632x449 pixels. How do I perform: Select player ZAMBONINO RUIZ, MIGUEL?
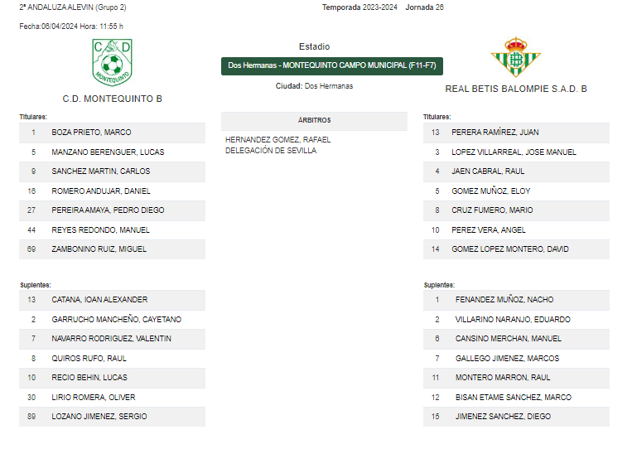coord(112,249)
